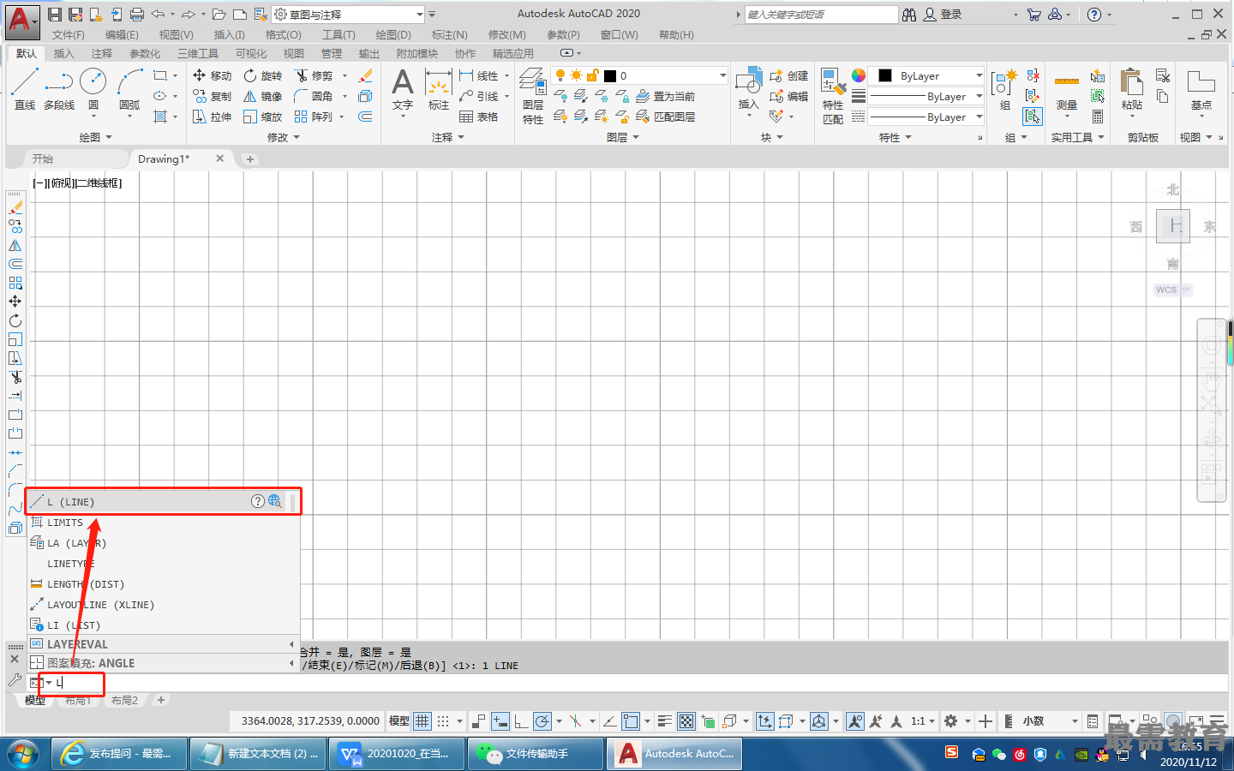Expand the 图层 (Layers) panel
This screenshot has height=771, width=1234.
[x=622, y=137]
